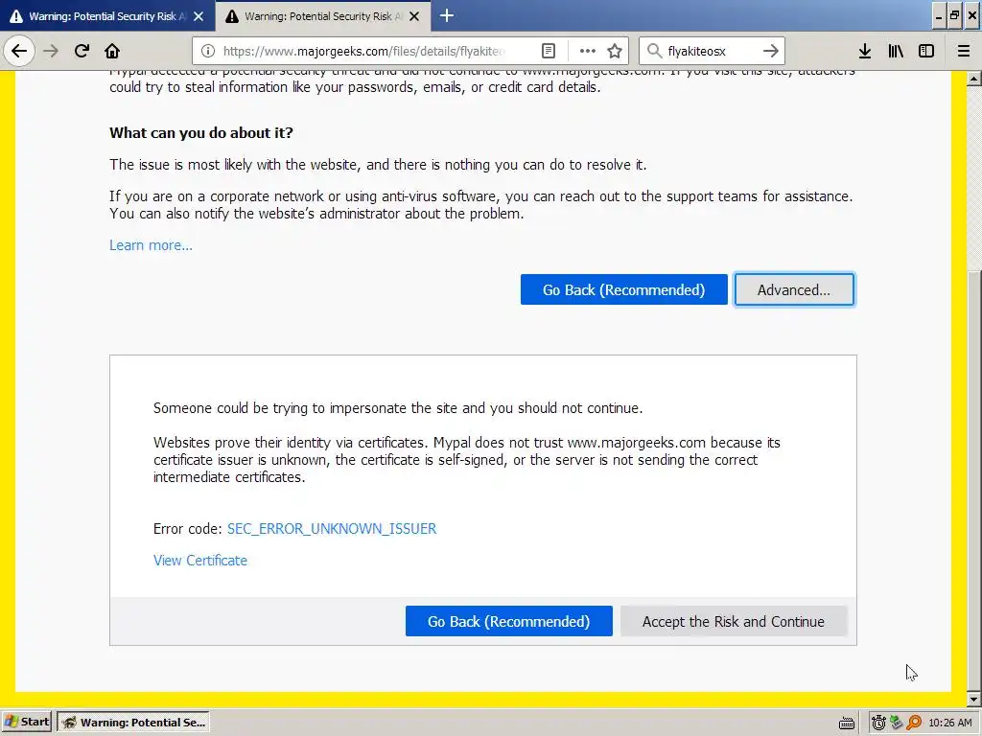The height and width of the screenshot is (736, 982).
Task: Click the majorgeeks URL address field
Action: click(363, 51)
